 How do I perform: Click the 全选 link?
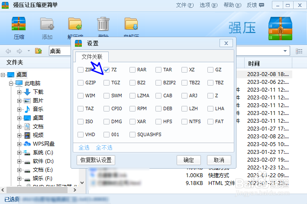[84, 147]
